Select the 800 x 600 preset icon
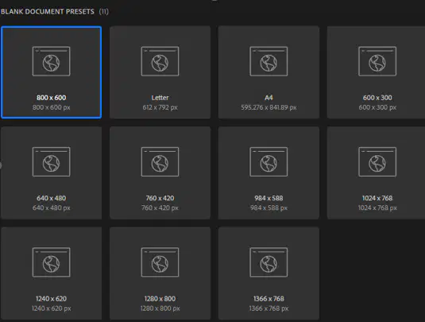The height and width of the screenshot is (322, 425). 51,61
